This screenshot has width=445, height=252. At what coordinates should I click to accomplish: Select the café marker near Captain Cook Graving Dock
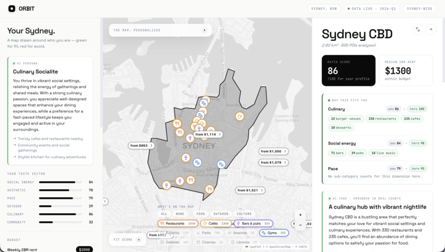240,116
